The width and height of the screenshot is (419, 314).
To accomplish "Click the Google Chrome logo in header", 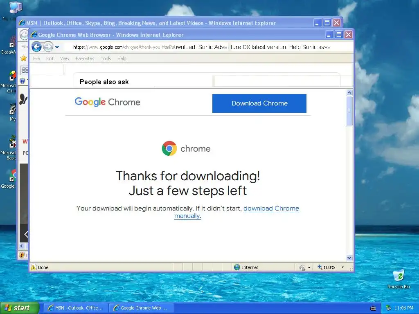I will pos(108,102).
